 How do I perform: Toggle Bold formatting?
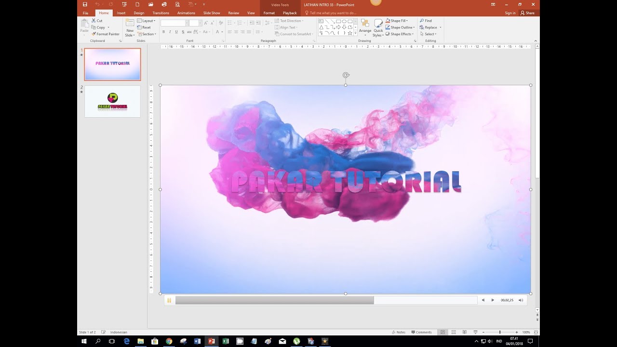(163, 32)
